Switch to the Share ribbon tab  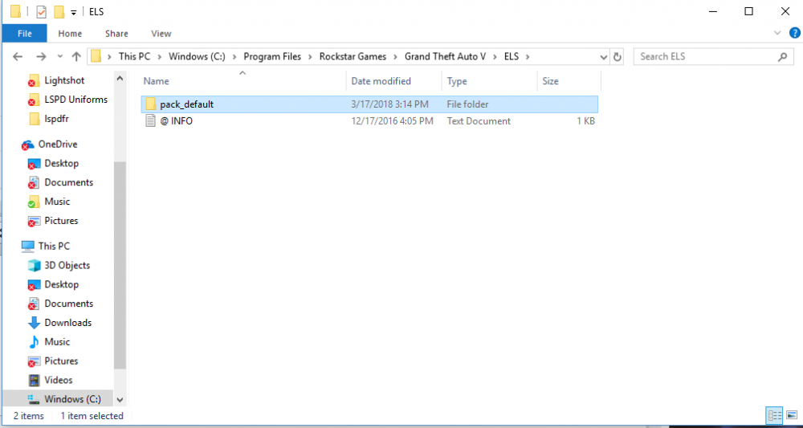[x=116, y=34]
